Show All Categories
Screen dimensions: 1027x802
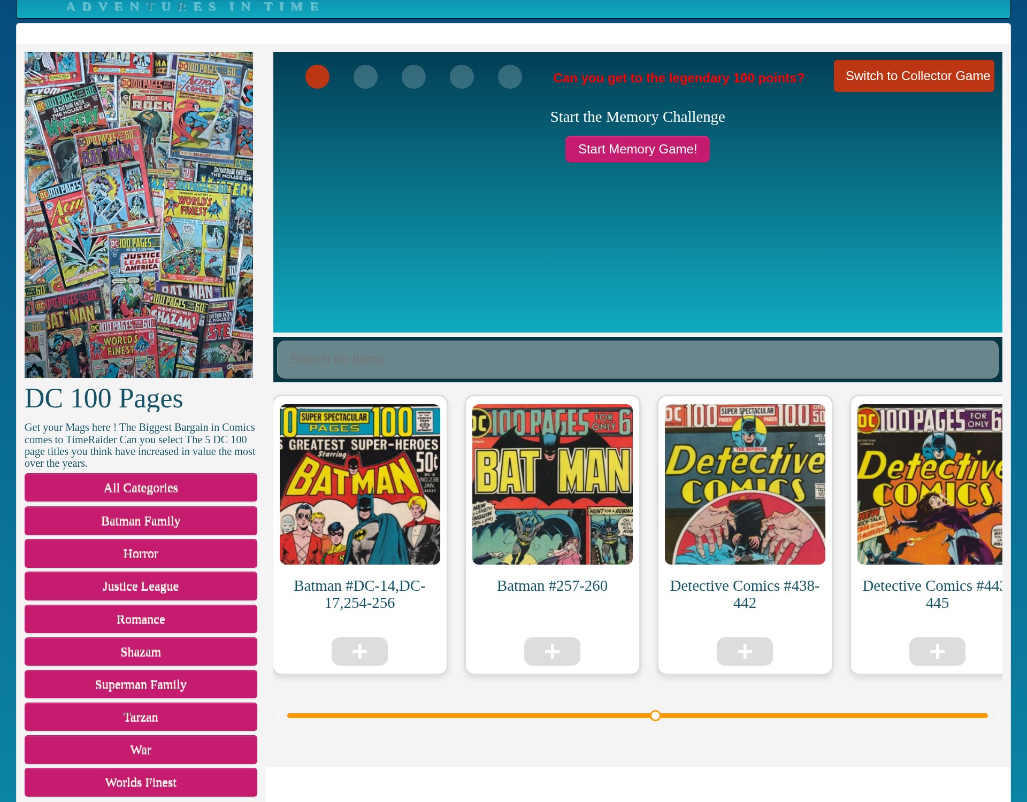coord(141,488)
